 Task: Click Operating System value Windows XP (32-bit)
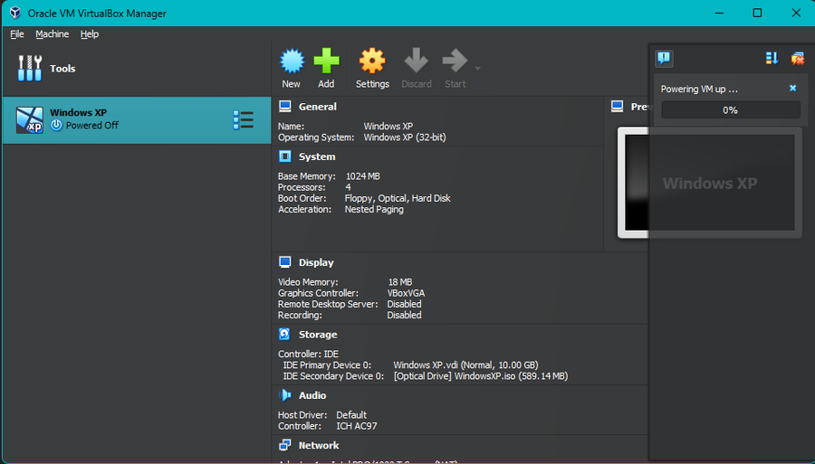405,137
